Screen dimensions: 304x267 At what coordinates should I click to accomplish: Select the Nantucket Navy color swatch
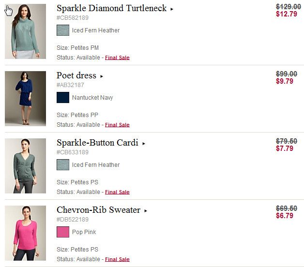(63, 98)
